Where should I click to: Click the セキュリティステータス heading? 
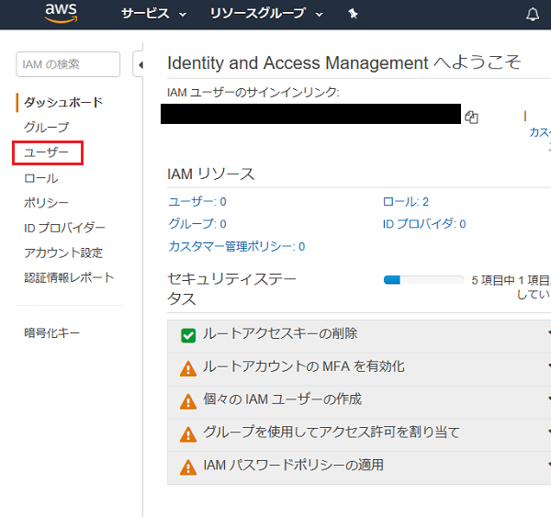pyautogui.click(x=232, y=289)
